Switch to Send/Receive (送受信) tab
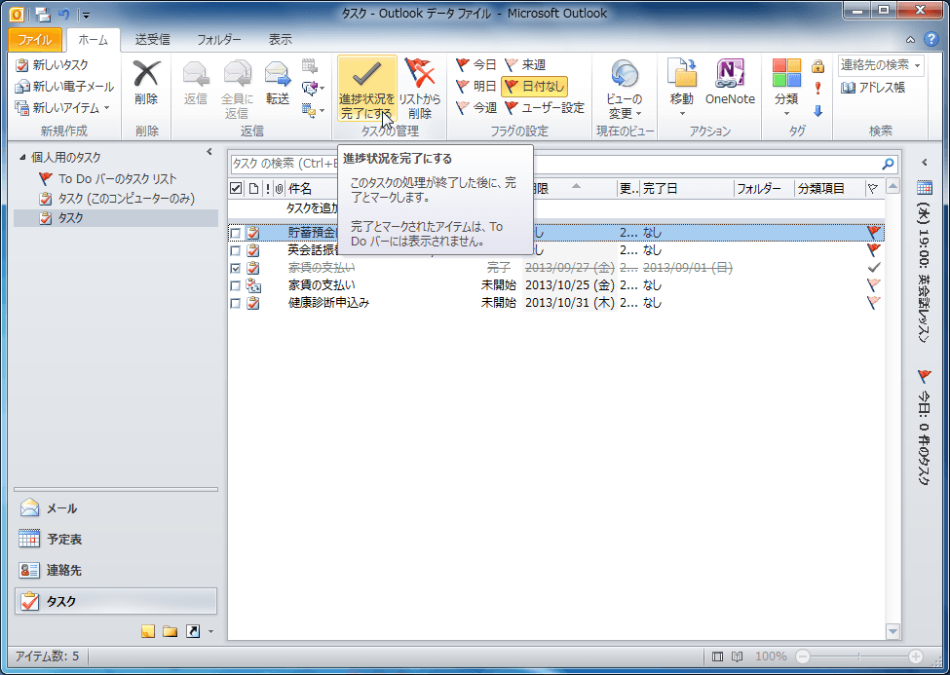The image size is (950, 675). coord(152,40)
